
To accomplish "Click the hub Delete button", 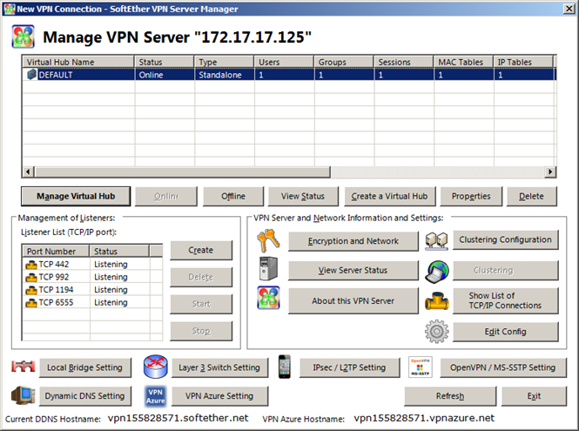I will 532,196.
